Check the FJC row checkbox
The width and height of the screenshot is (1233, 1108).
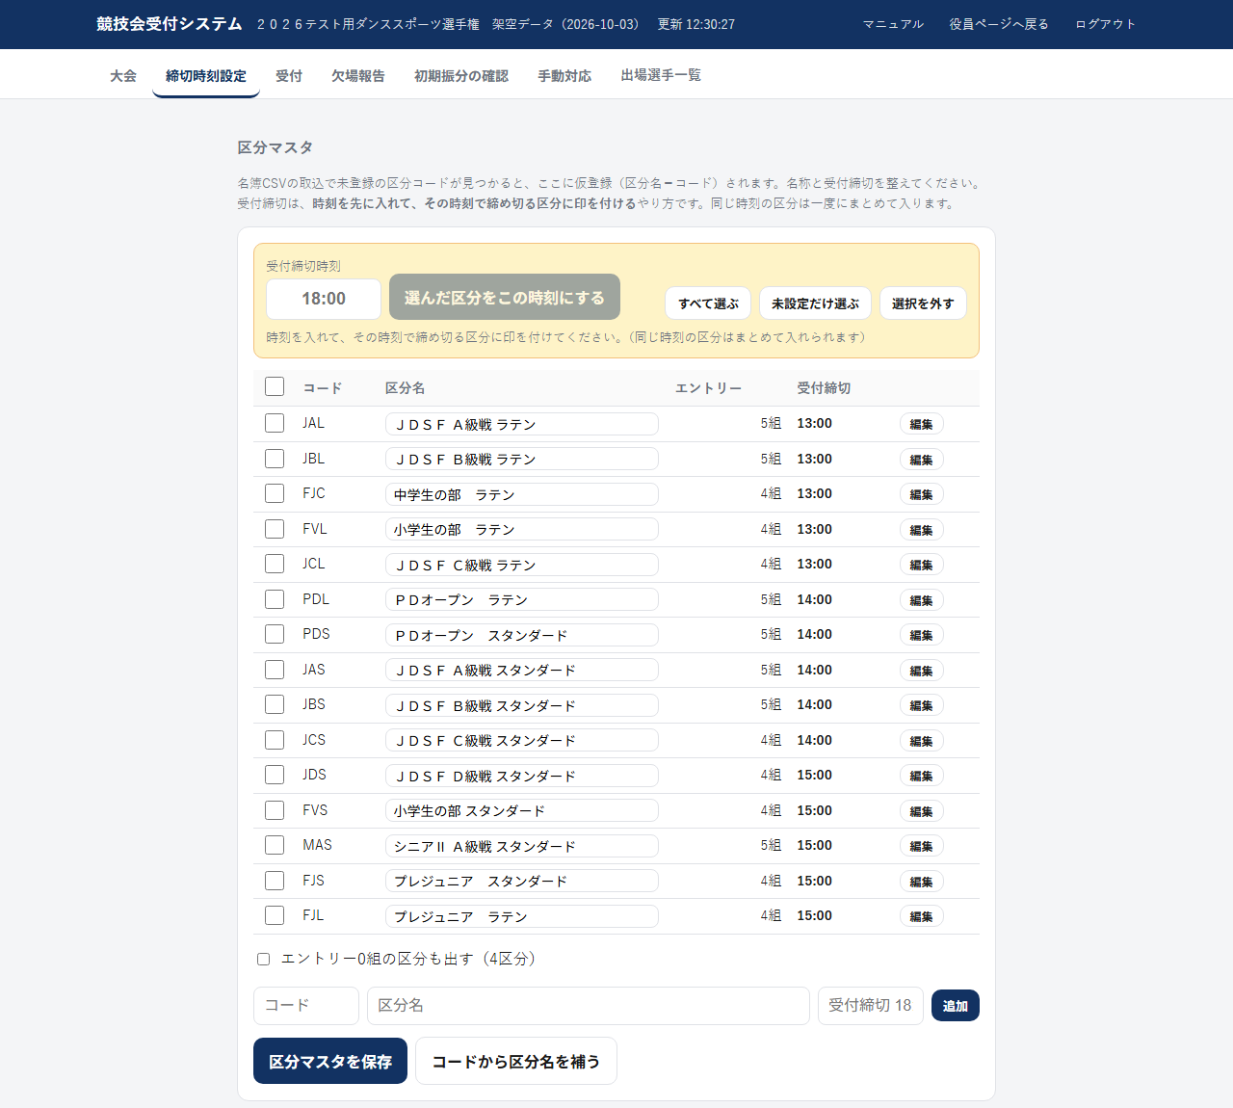point(275,493)
